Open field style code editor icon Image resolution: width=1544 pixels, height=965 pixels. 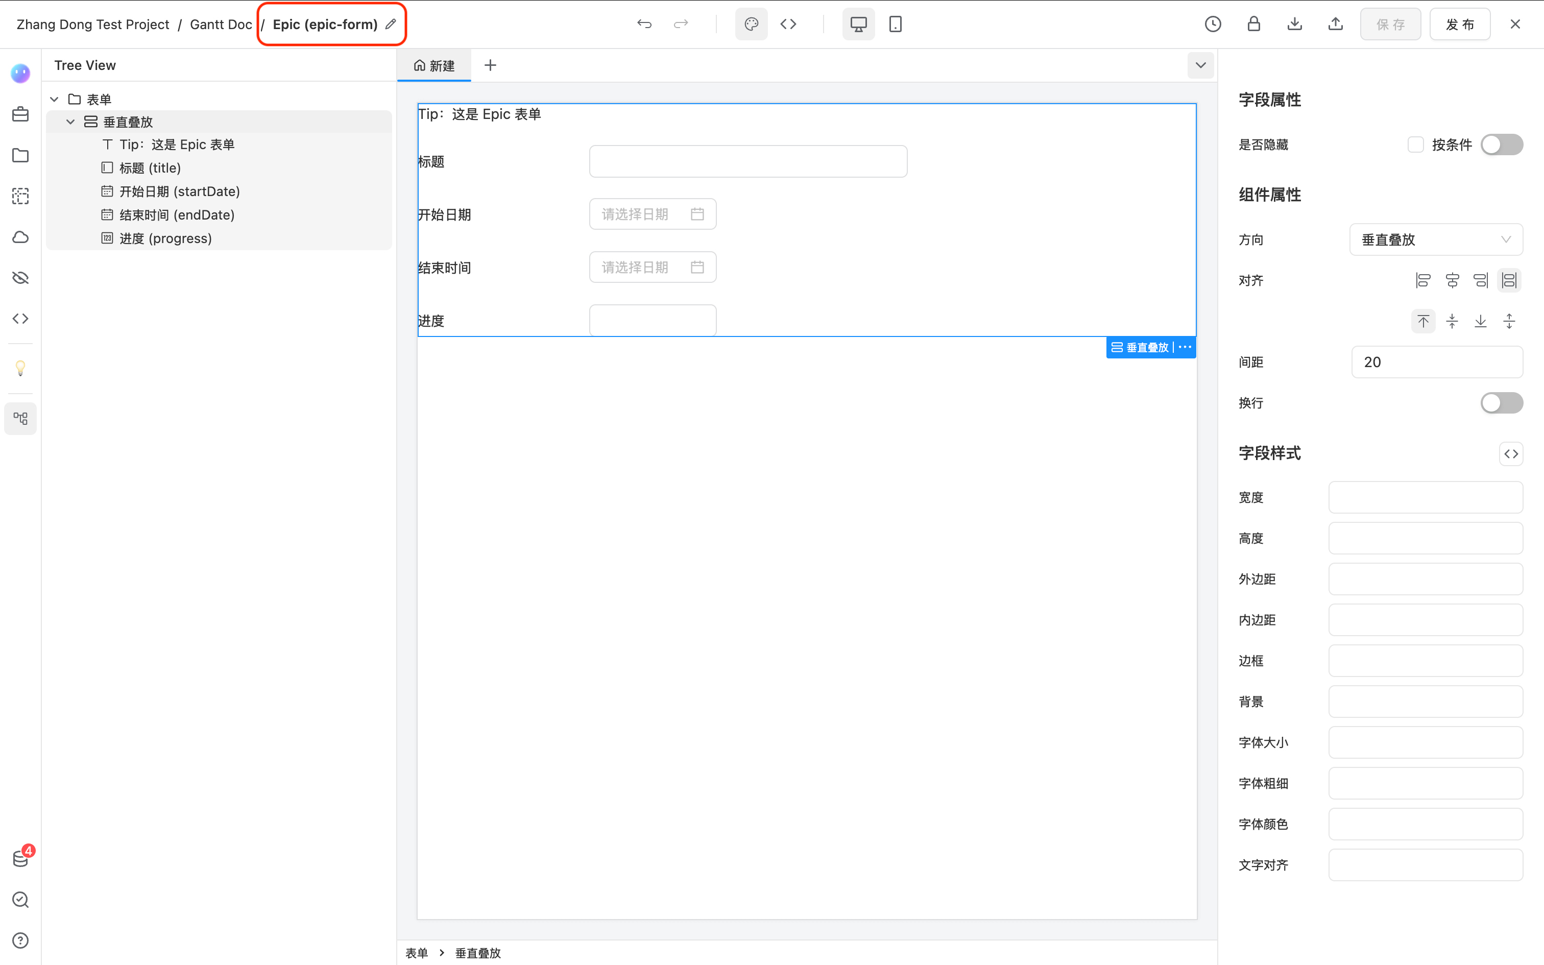pos(1511,454)
